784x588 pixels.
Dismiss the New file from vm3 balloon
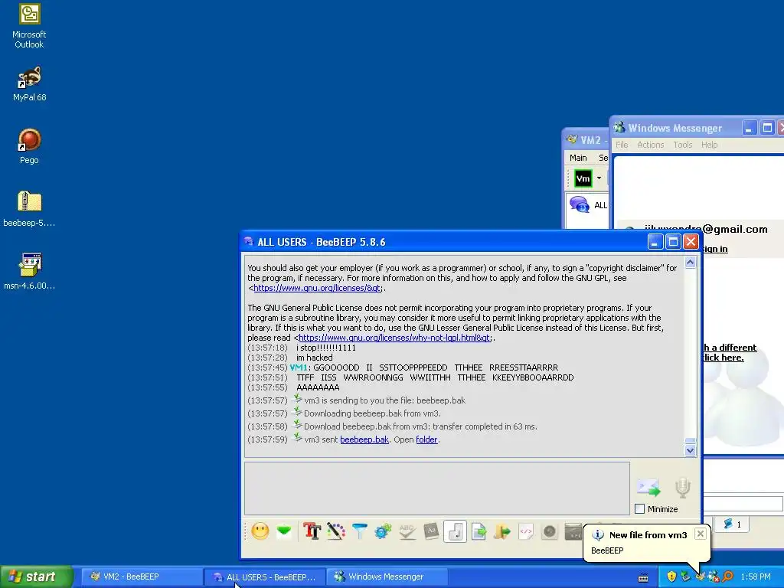click(700, 534)
